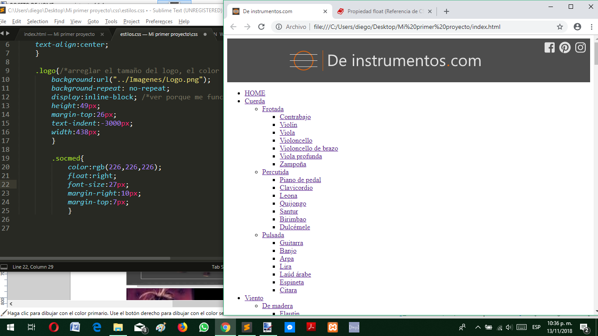This screenshot has width=598, height=336.
Task: Open Adobe Acrobat from the taskbar
Action: [x=311, y=327]
